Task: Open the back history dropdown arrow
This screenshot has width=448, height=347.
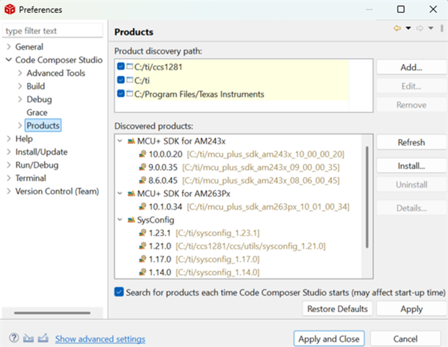Action: pos(408,28)
